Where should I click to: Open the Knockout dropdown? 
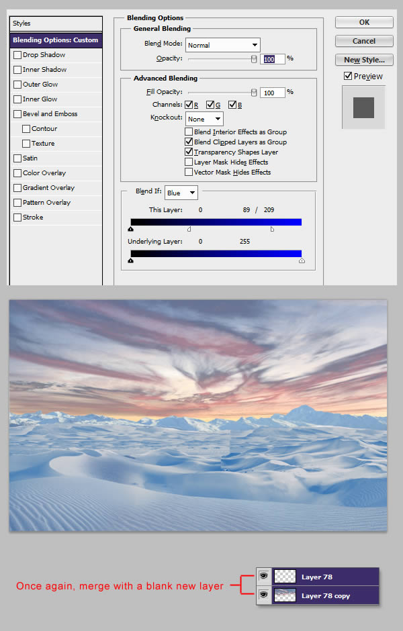204,119
